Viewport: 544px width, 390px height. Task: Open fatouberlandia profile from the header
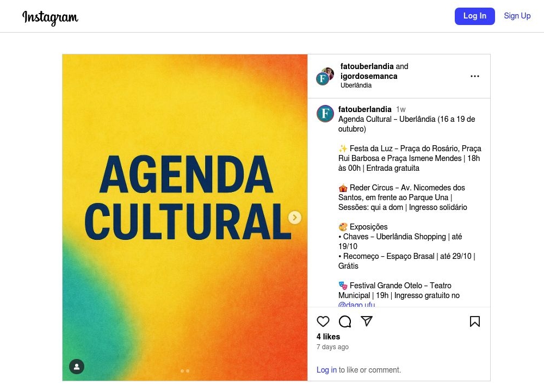click(367, 66)
